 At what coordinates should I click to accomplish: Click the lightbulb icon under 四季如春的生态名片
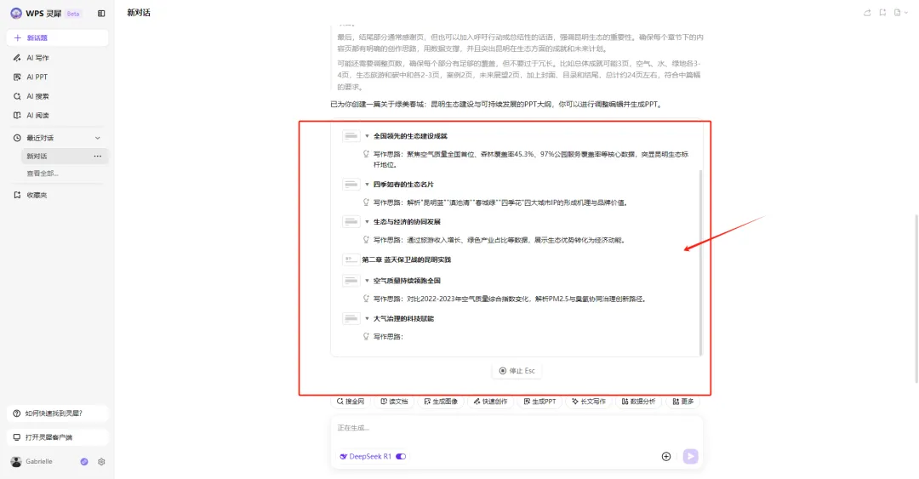tap(366, 202)
